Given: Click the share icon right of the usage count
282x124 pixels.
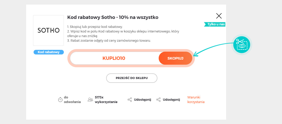Looking at the screenshot, I should (x=130, y=100).
